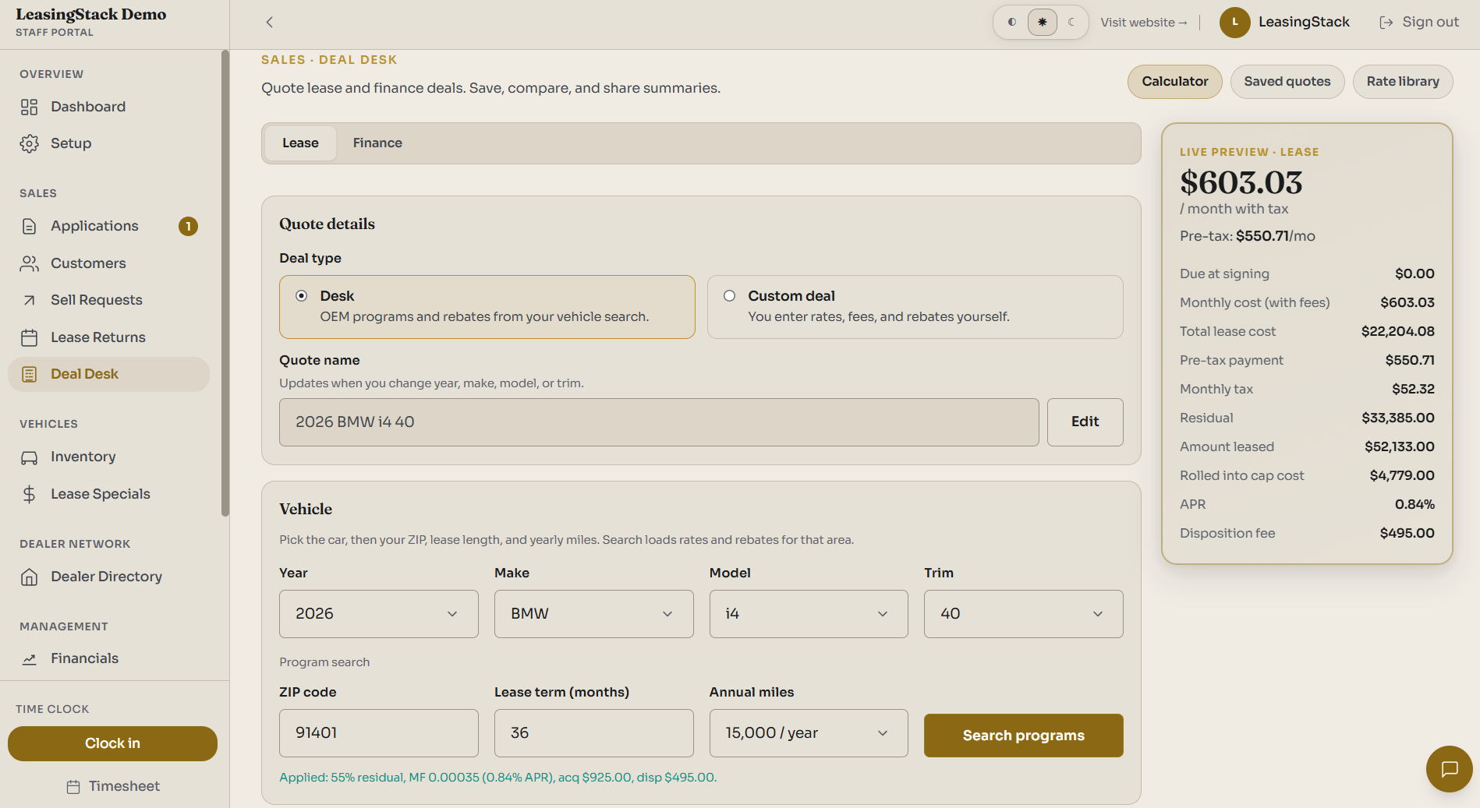Screen dimensions: 1480x808
Task: Open the Make dropdown showing BMW
Action: [x=594, y=614]
